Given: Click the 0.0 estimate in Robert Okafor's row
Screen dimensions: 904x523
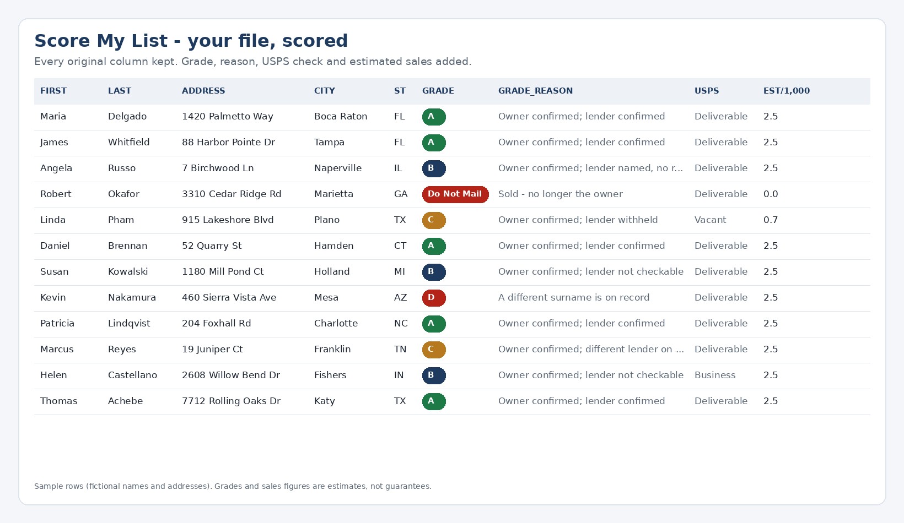Looking at the screenshot, I should click(771, 194).
